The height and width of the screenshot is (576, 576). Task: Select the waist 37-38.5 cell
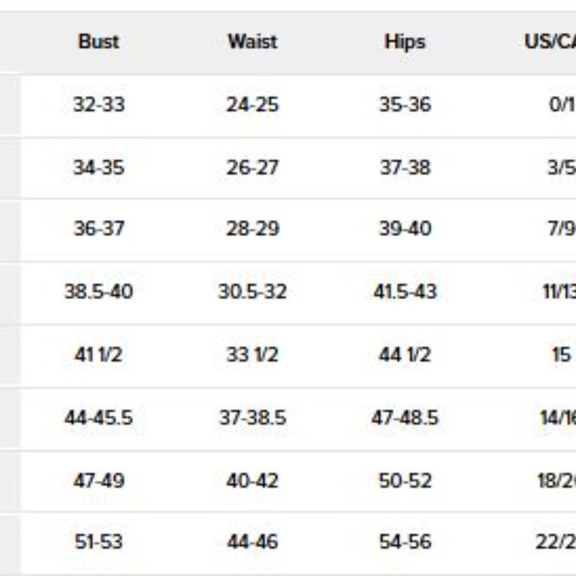252,418
